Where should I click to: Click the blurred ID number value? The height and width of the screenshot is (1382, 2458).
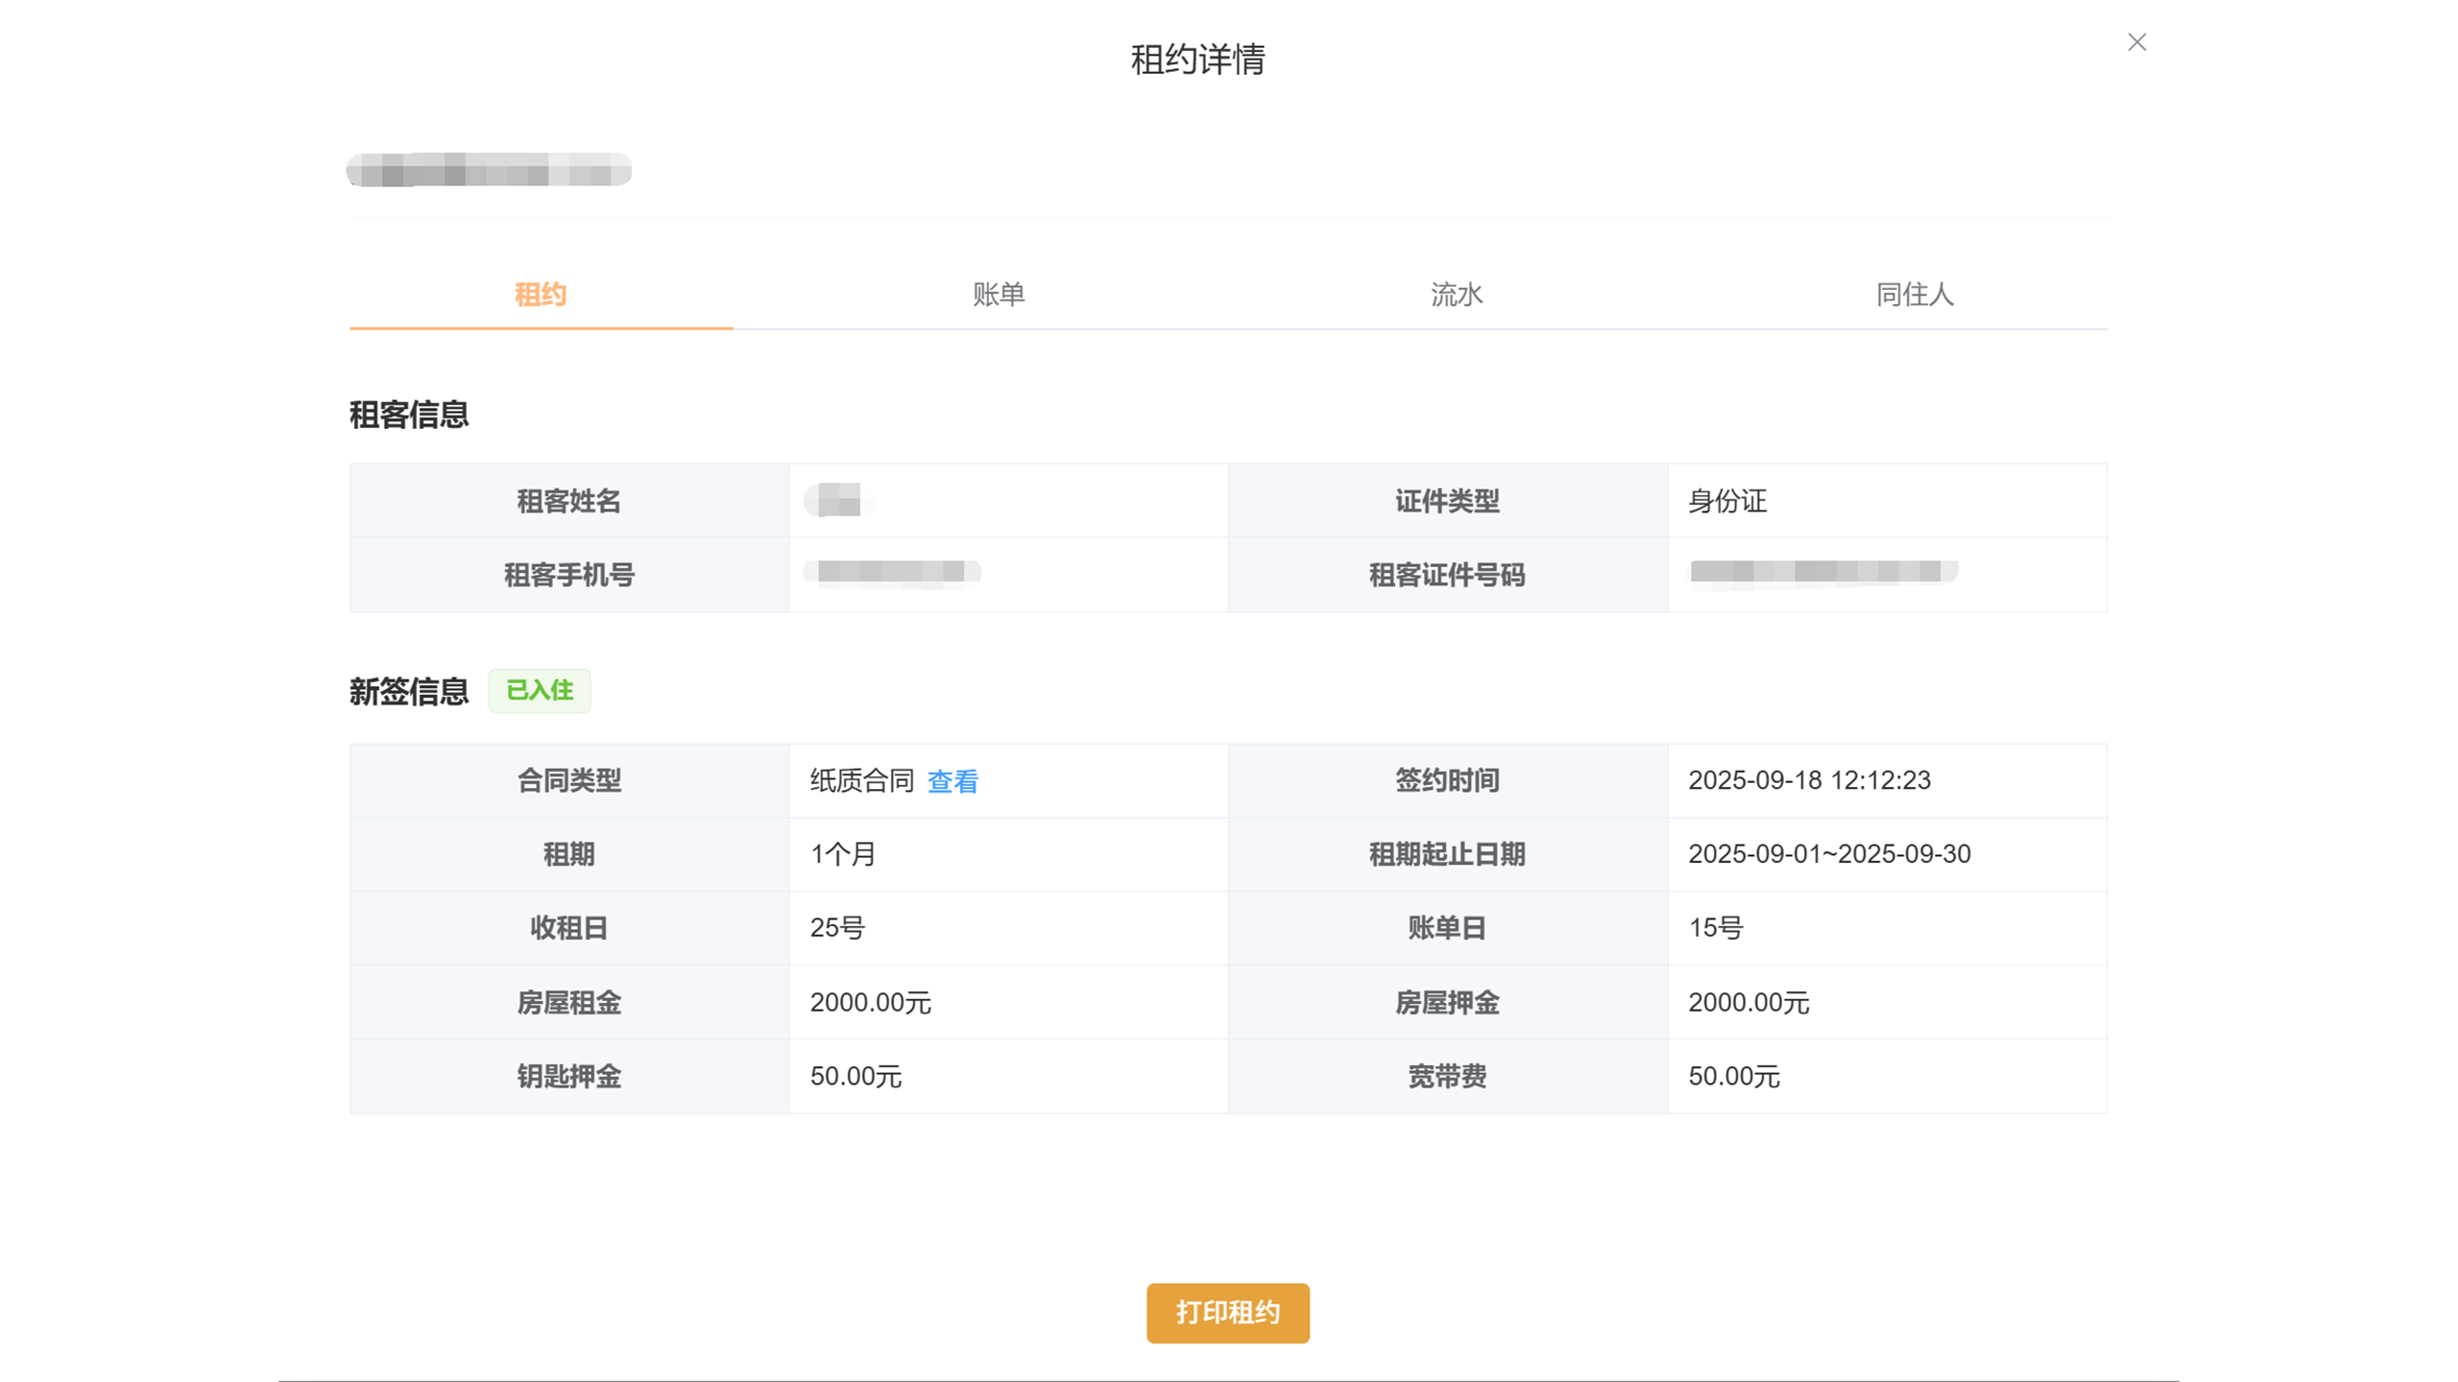pyautogui.click(x=1821, y=573)
